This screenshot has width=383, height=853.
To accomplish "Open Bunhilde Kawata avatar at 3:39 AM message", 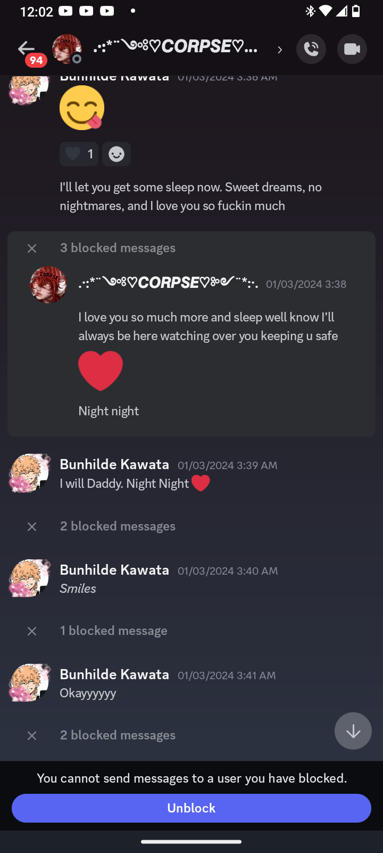I will [x=29, y=473].
